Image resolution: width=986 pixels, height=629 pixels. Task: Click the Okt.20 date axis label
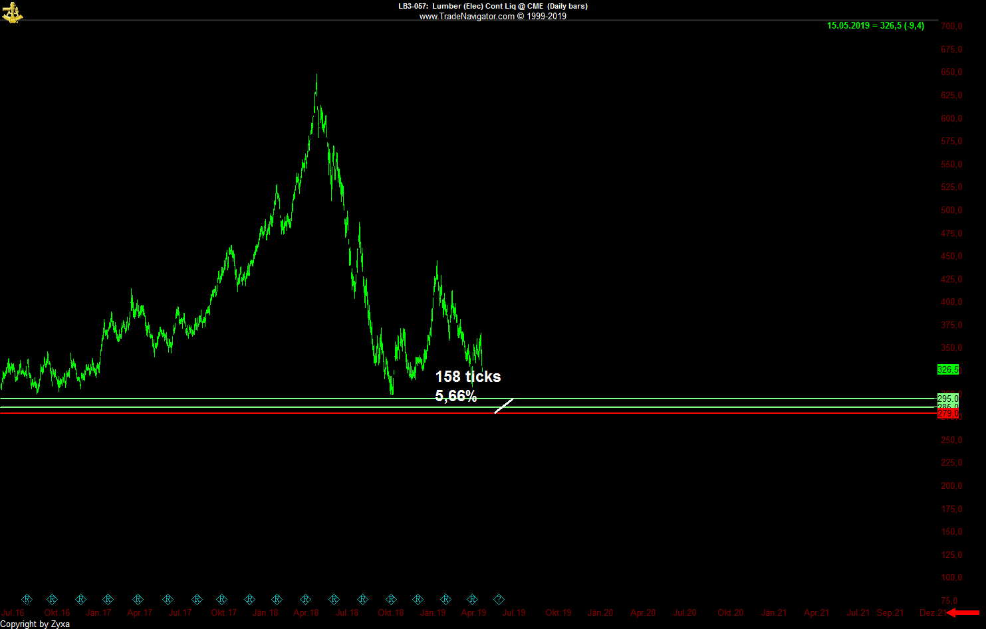pyautogui.click(x=730, y=612)
